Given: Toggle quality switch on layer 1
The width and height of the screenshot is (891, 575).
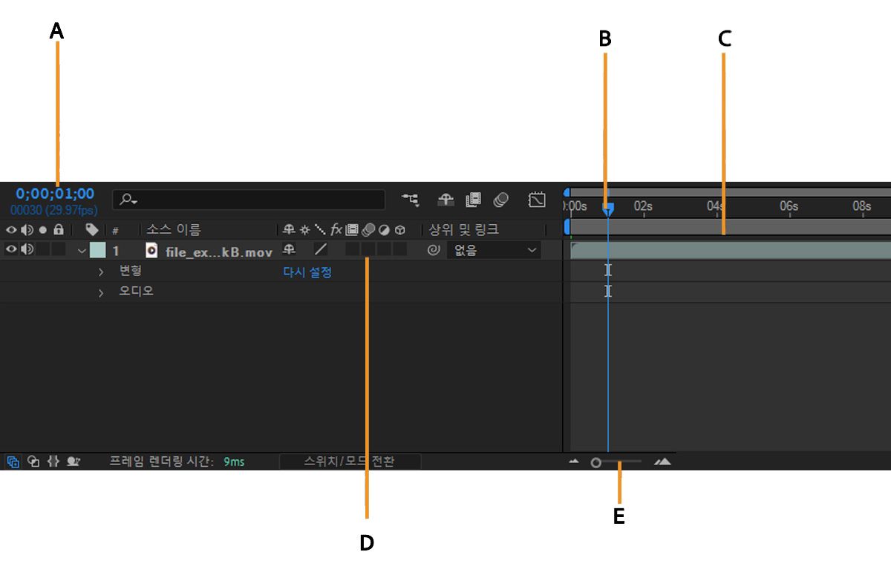Looking at the screenshot, I should 321,250.
